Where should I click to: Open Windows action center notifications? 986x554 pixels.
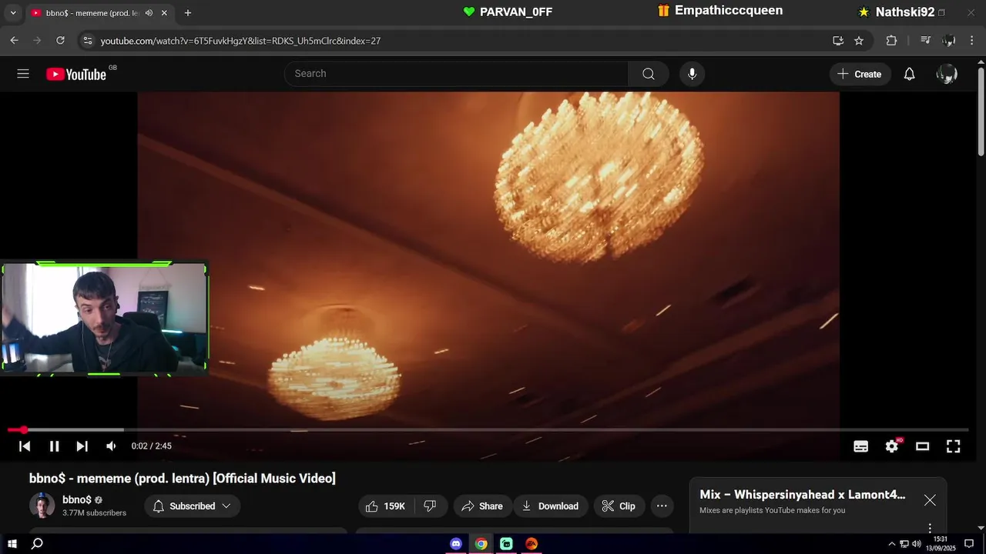coord(969,543)
